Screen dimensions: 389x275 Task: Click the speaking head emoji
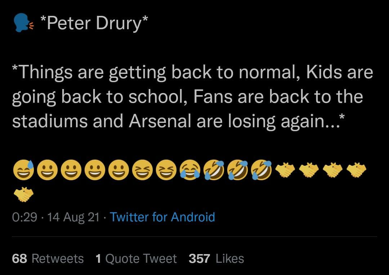(x=23, y=23)
